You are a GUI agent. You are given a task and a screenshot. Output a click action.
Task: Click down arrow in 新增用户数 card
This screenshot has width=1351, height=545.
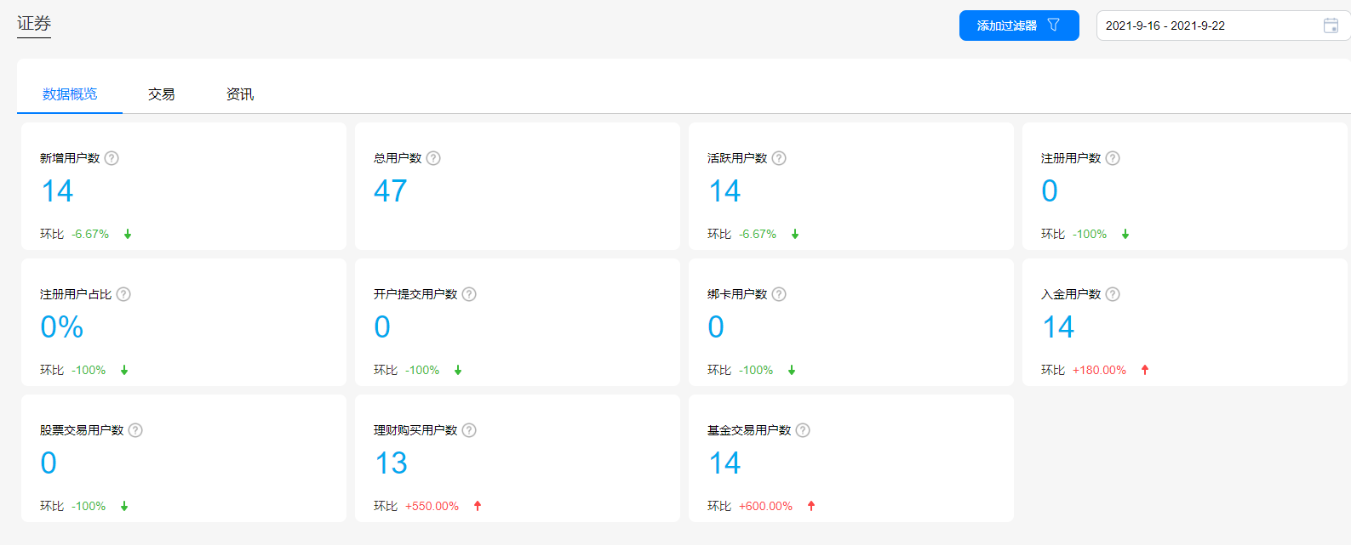click(x=128, y=234)
